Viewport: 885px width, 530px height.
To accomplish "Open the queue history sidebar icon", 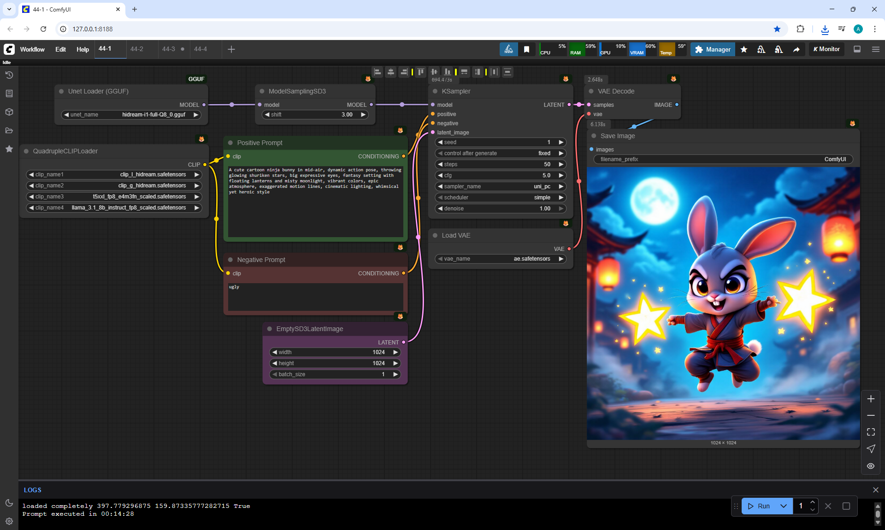I will 9,75.
